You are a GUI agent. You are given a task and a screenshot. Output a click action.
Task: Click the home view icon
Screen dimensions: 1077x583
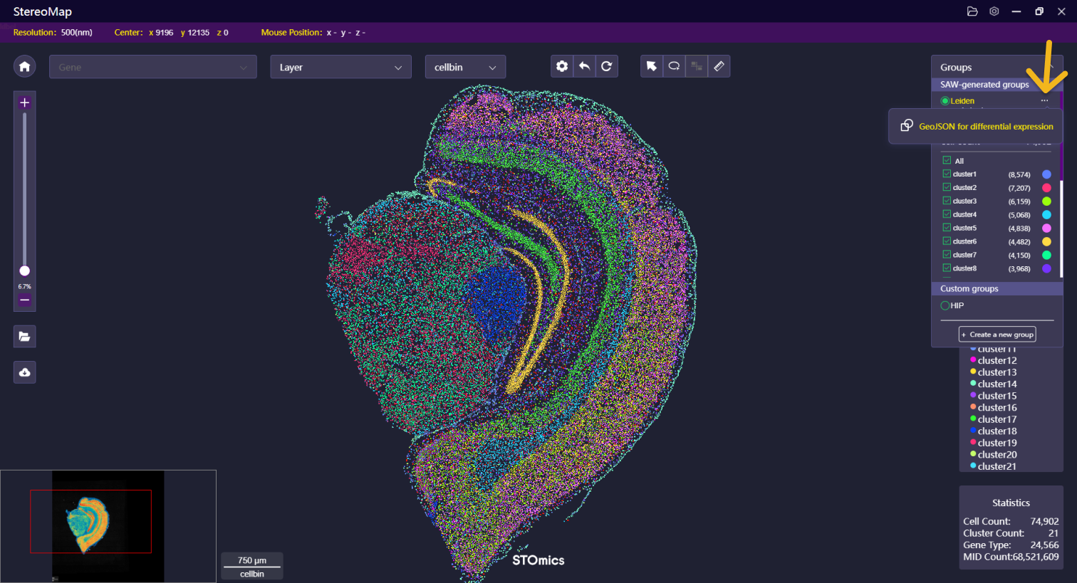pyautogui.click(x=24, y=66)
